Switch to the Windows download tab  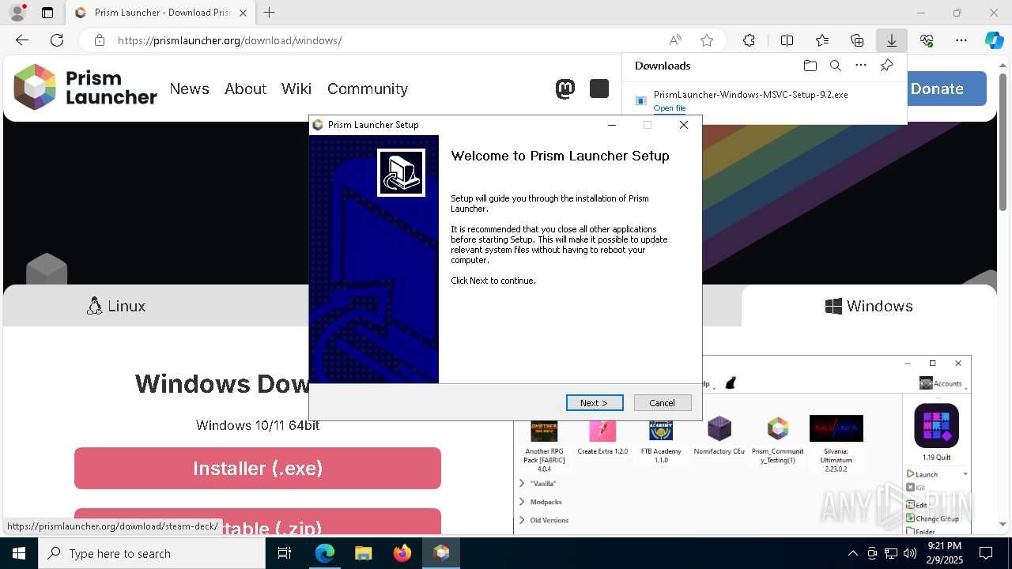tap(869, 306)
